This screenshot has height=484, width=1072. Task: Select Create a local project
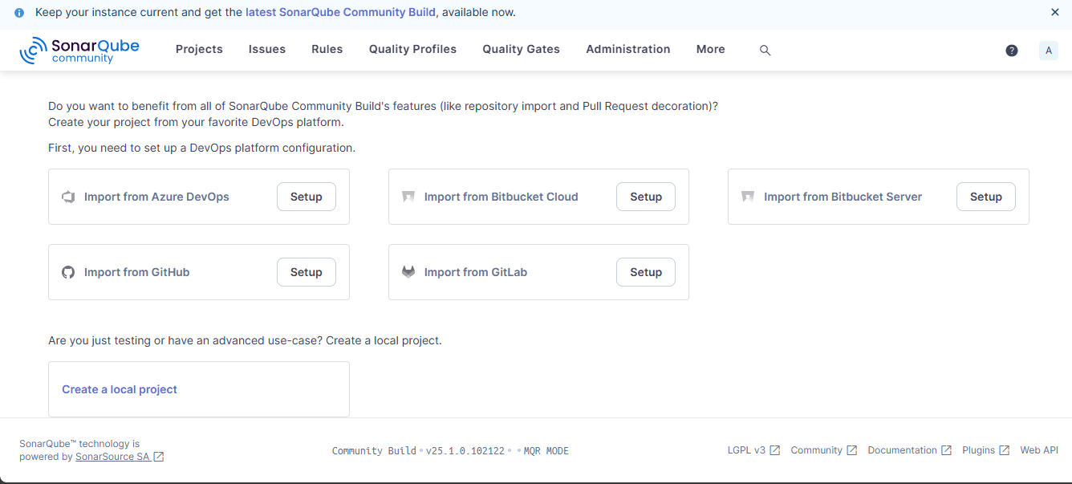click(x=120, y=389)
